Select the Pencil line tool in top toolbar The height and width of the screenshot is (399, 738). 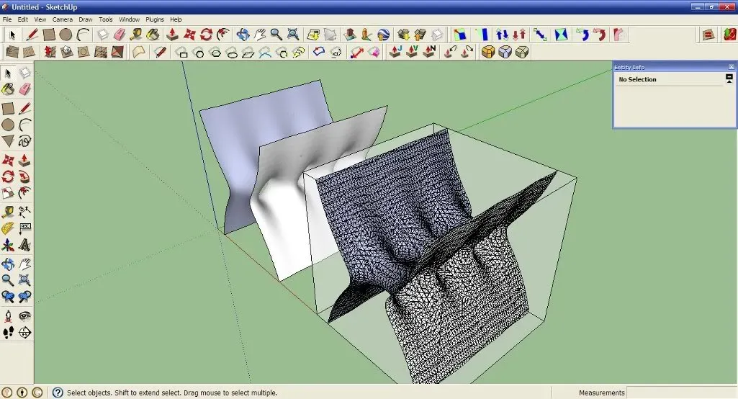click(x=32, y=35)
